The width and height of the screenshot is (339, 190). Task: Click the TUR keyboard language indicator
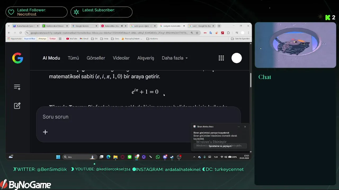(x=216, y=157)
